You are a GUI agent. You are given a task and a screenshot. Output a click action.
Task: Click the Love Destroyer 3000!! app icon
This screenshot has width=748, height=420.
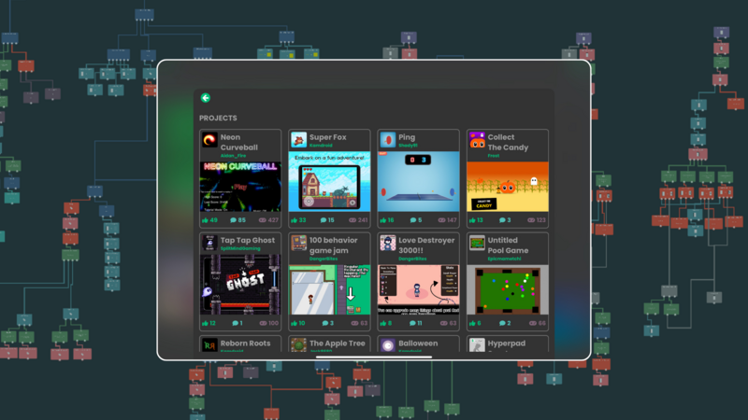tap(388, 243)
